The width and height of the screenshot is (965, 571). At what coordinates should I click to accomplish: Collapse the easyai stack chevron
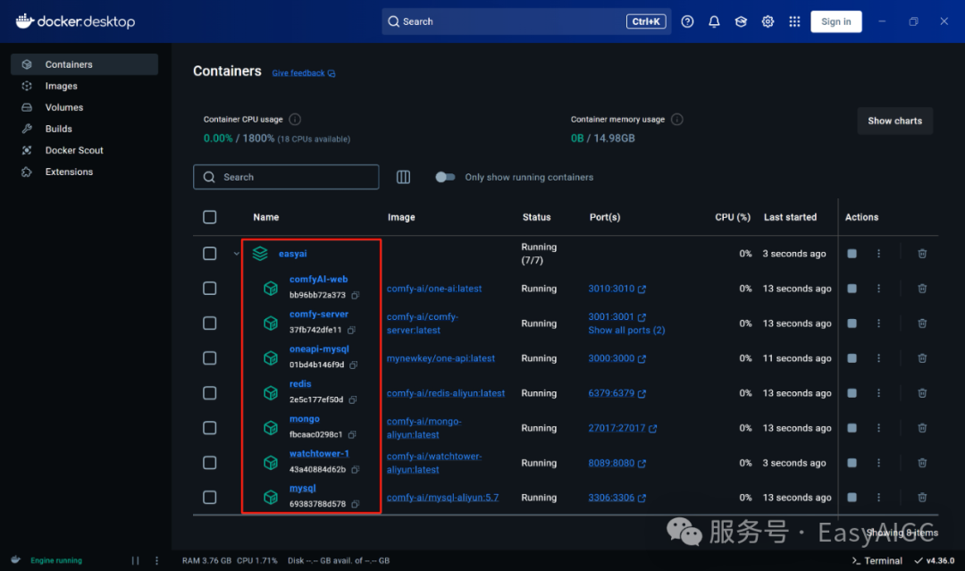(236, 254)
